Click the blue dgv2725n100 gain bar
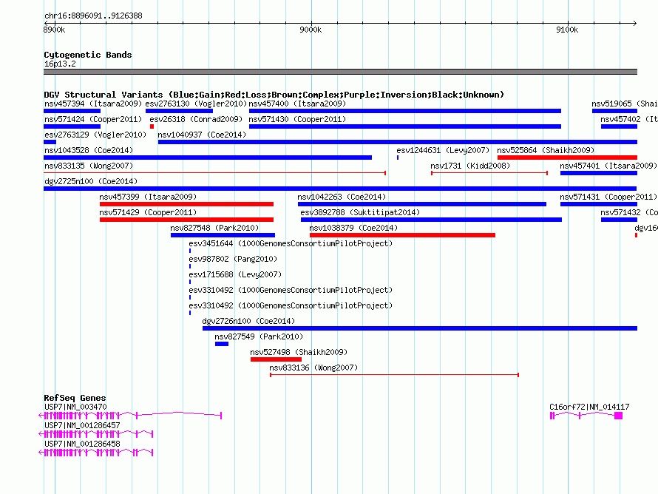658x494 pixels. [x=340, y=189]
